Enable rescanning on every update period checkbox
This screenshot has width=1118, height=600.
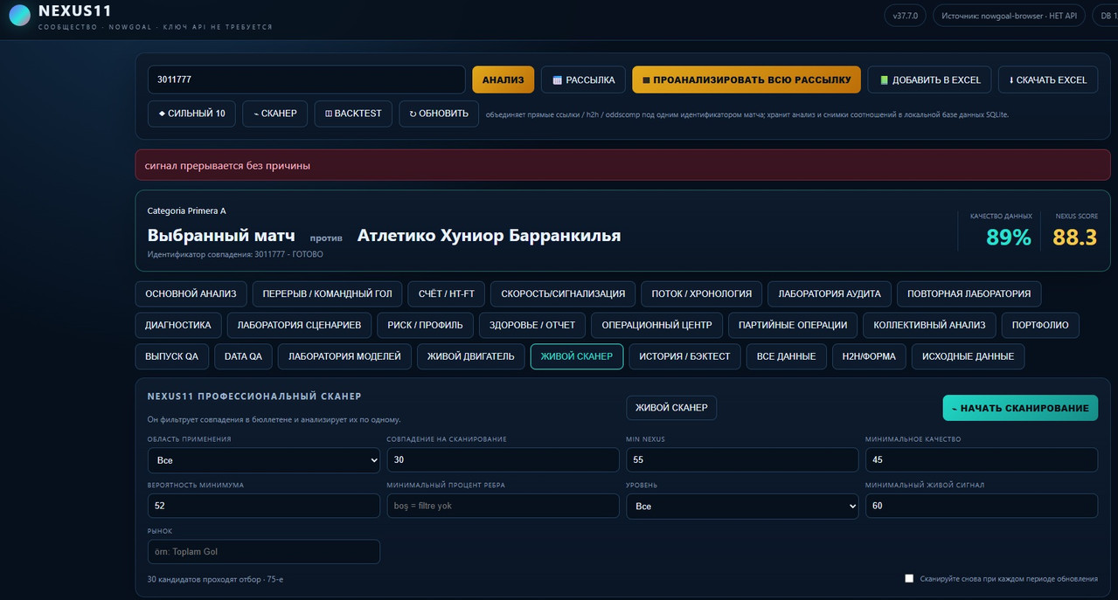click(909, 578)
